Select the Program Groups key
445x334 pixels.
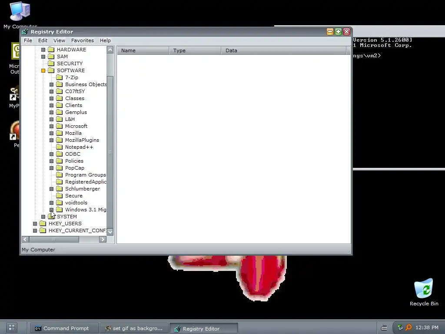click(86, 175)
